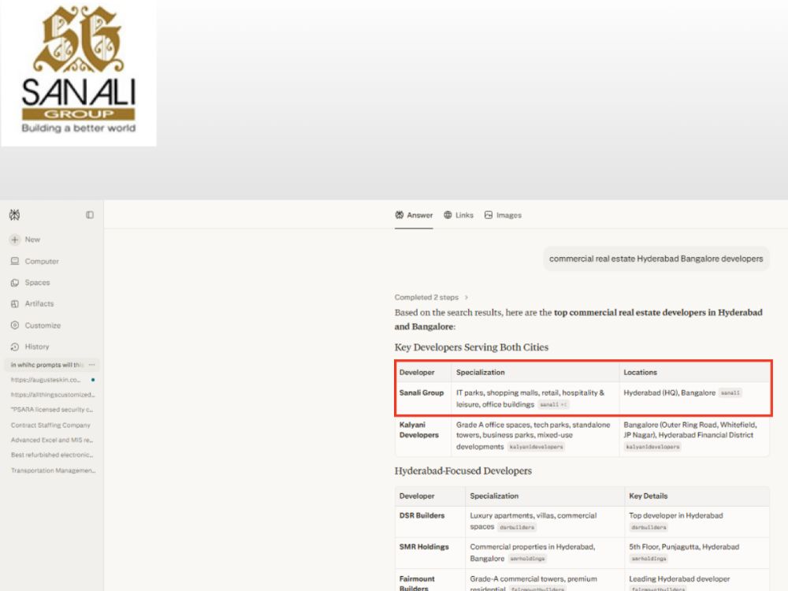Open the Computer section icon
788x591 pixels.
[15, 262]
